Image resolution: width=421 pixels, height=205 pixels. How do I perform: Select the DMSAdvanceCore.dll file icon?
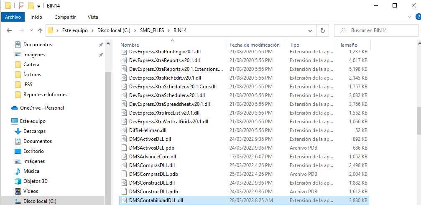(x=124, y=157)
